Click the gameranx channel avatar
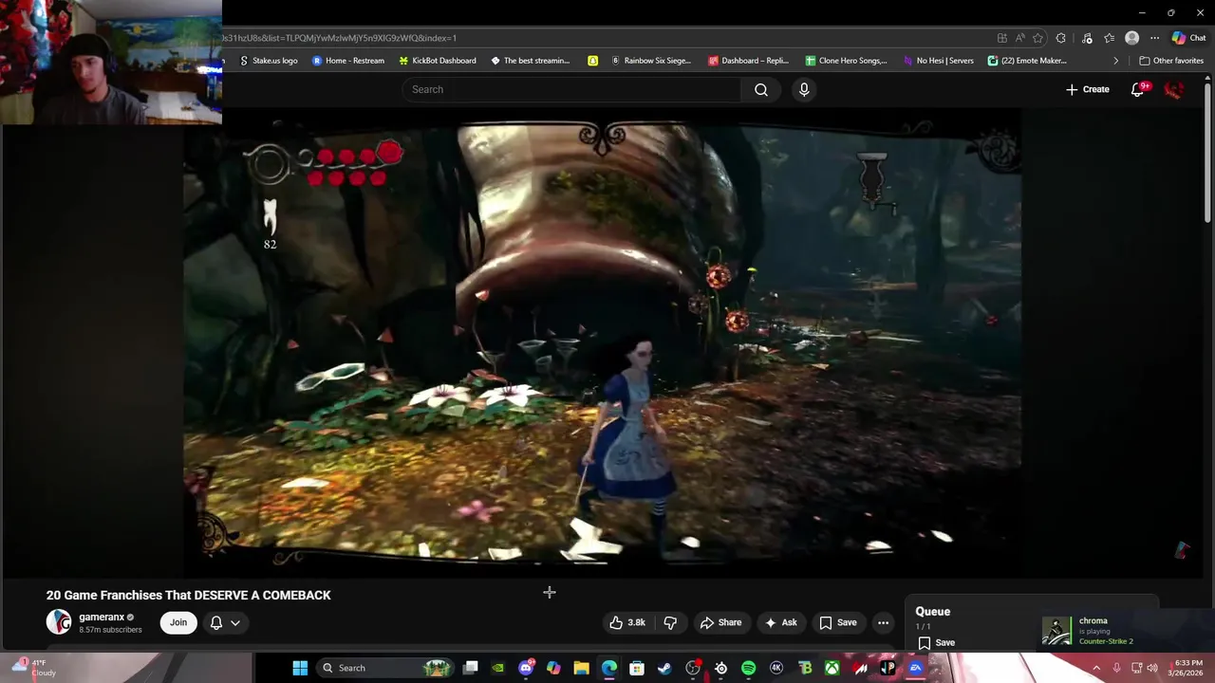The height and width of the screenshot is (683, 1215). (x=59, y=622)
